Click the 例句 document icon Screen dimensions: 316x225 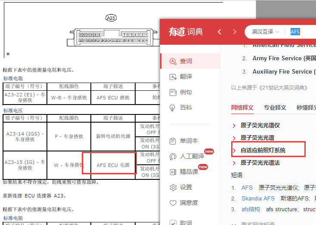tap(173, 92)
